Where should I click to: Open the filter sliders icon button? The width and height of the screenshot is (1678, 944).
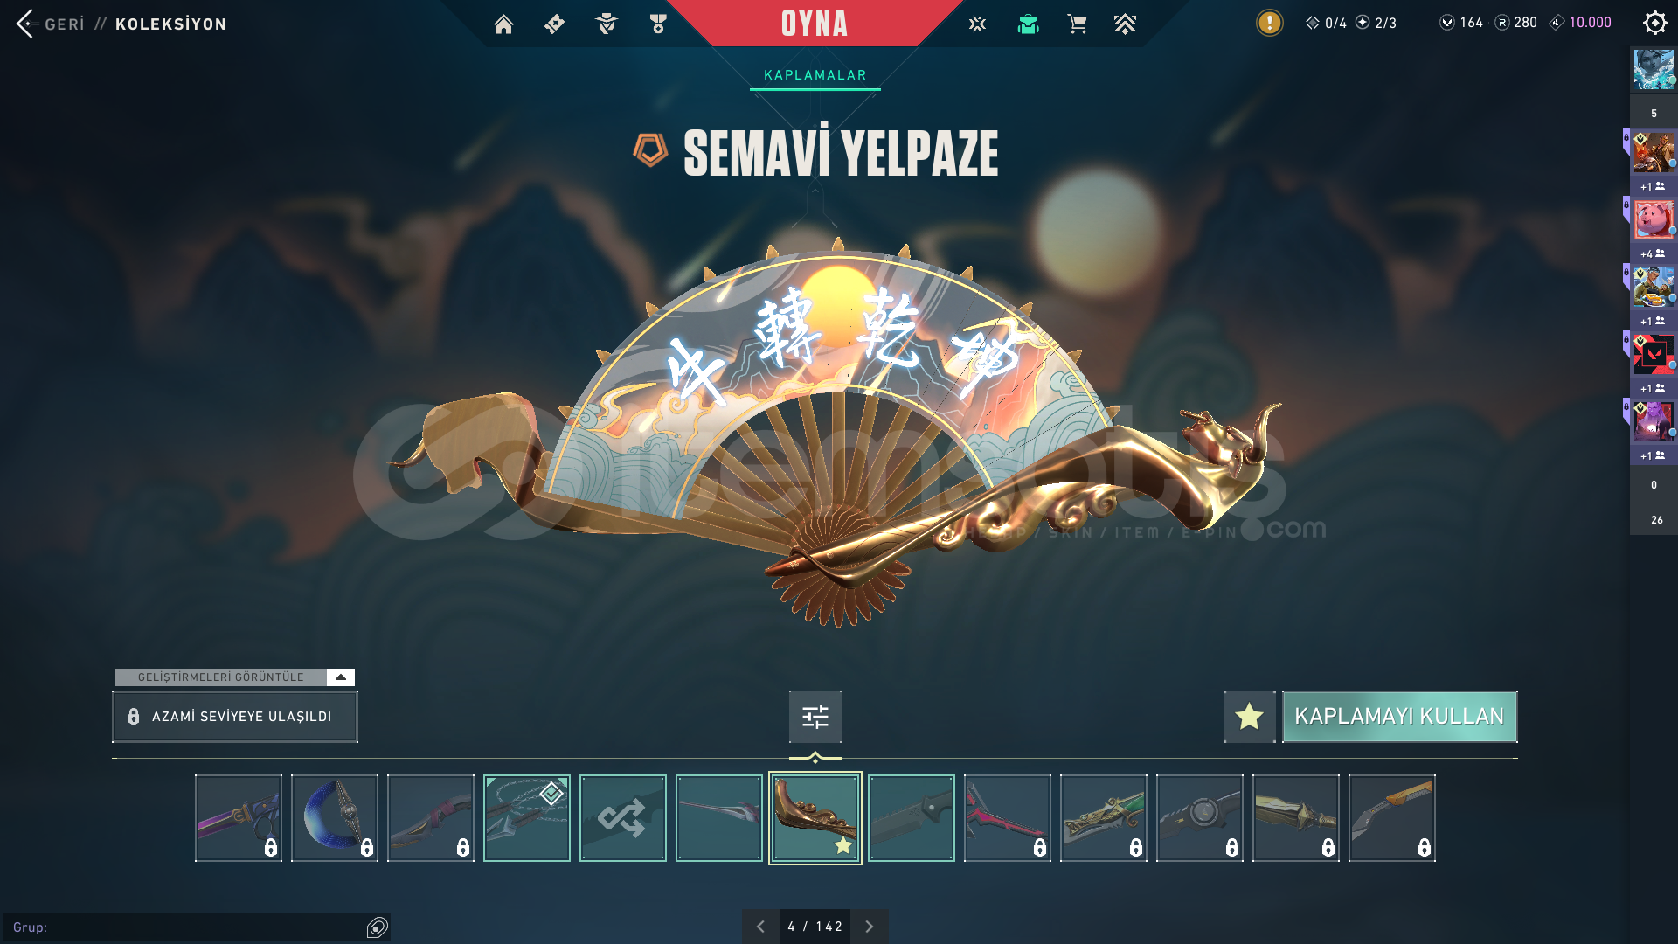tap(815, 717)
